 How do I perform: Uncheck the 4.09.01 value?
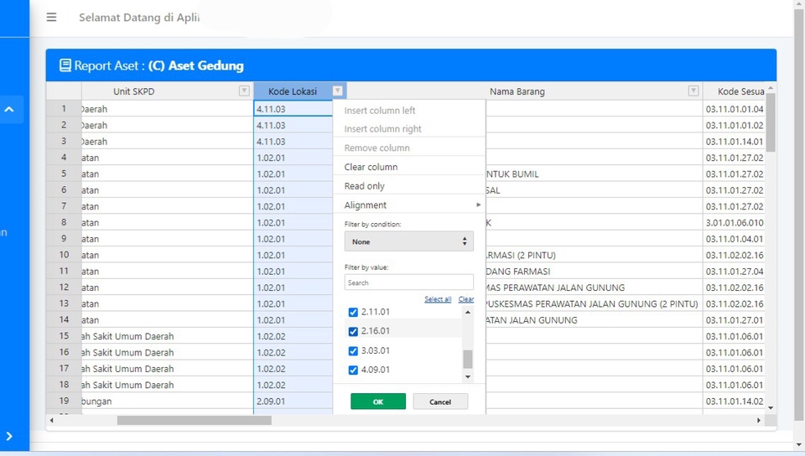point(353,370)
